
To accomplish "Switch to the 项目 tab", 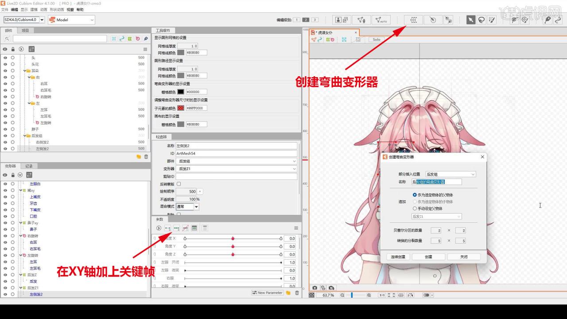I will (25, 31).
